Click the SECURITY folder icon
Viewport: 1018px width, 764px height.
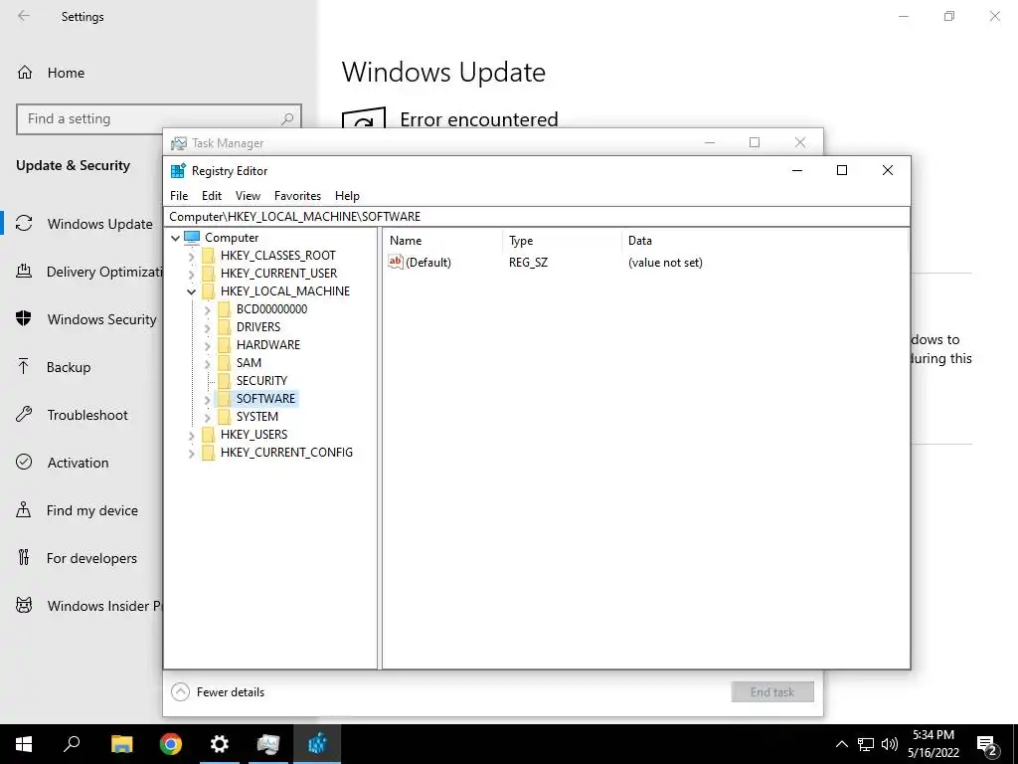click(224, 380)
